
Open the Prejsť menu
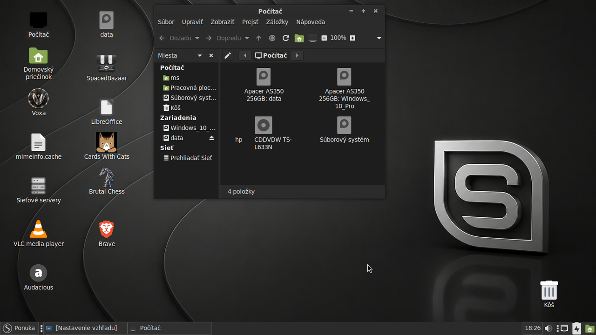click(251, 22)
